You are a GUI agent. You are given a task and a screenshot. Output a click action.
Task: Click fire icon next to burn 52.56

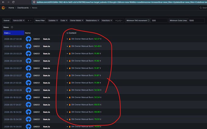tap(70, 90)
